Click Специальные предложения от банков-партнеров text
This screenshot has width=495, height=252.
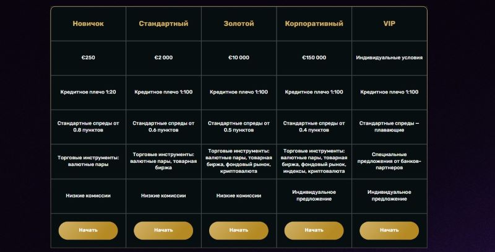[x=389, y=161]
